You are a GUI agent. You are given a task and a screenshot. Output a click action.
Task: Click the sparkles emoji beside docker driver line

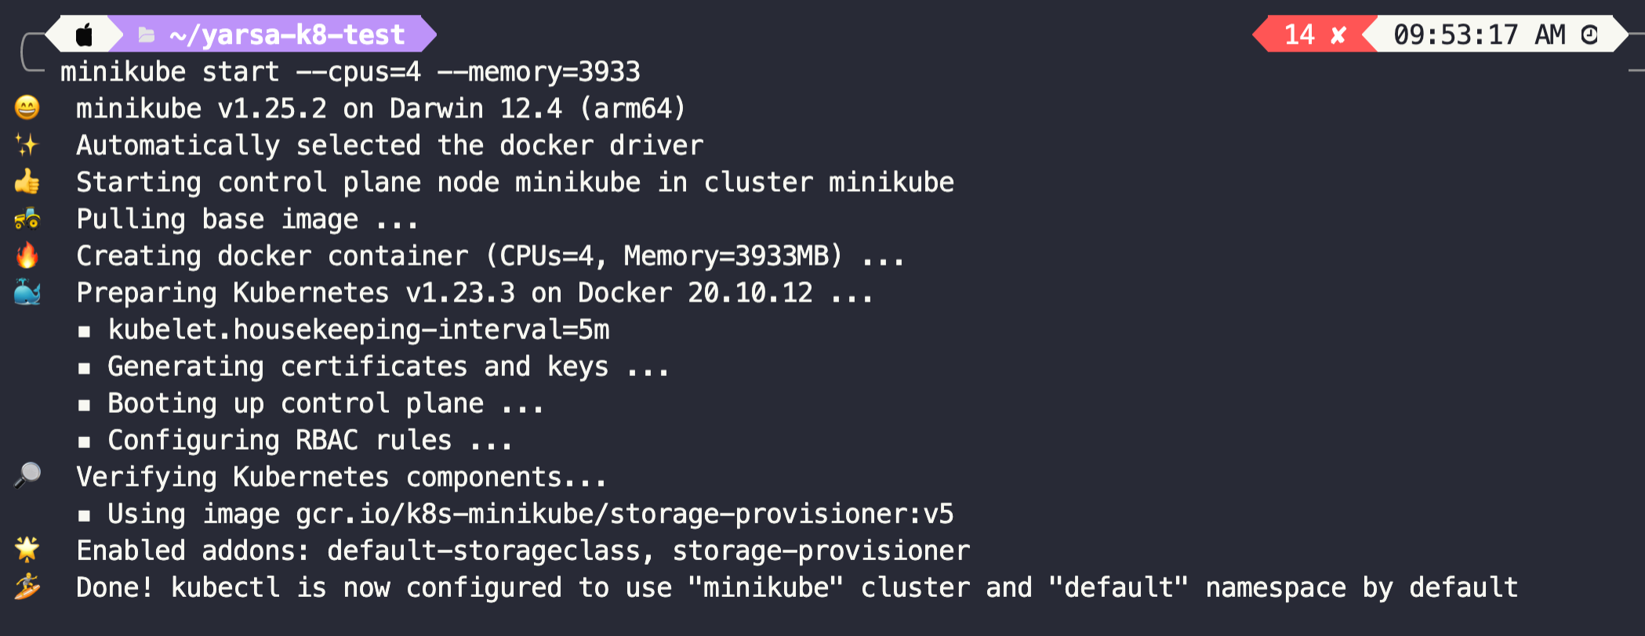[x=27, y=145]
